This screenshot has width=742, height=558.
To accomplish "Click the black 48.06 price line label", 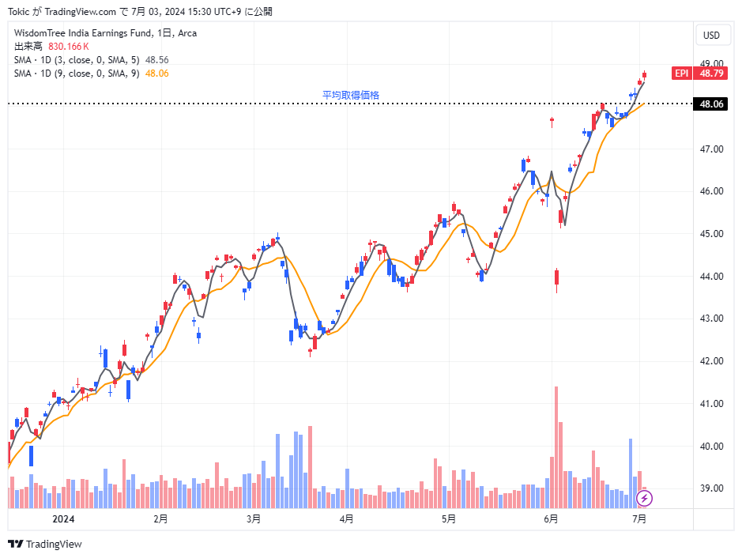I will (x=711, y=104).
